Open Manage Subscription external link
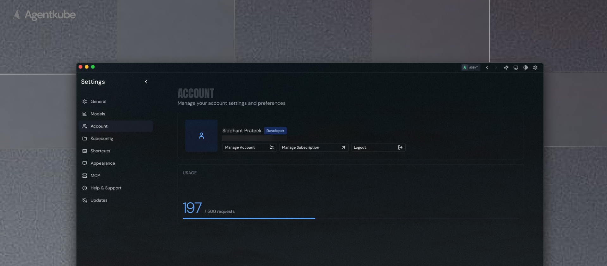Screen dimensions: 607x266 click(314, 147)
